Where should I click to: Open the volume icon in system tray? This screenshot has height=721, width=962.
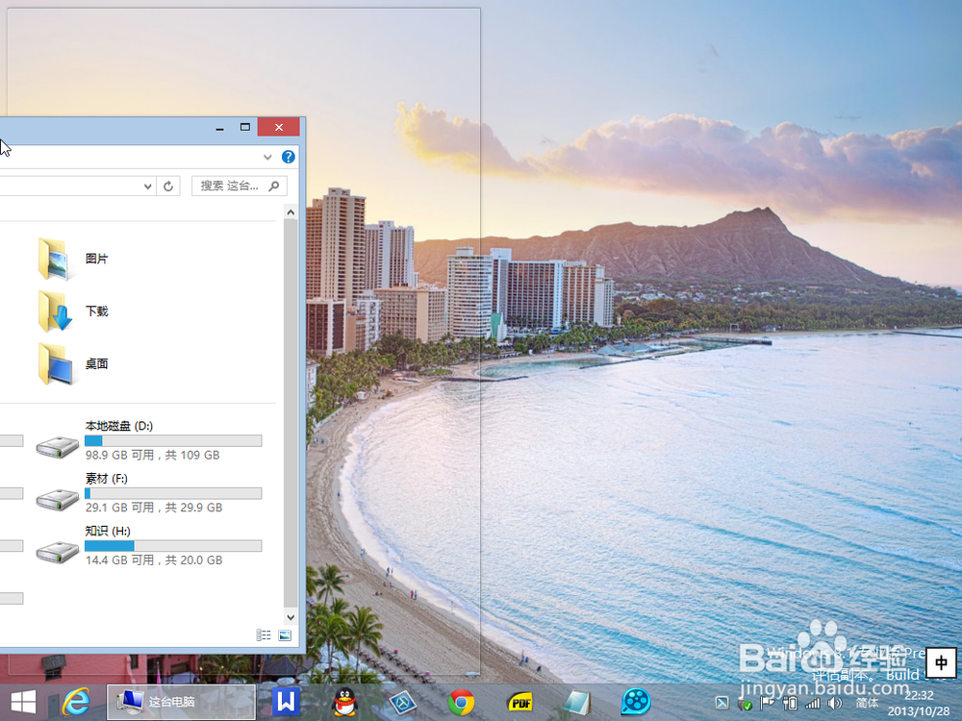coord(834,702)
